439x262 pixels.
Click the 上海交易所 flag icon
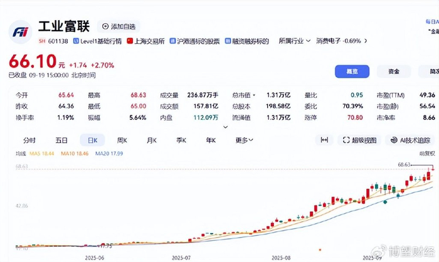(130, 41)
